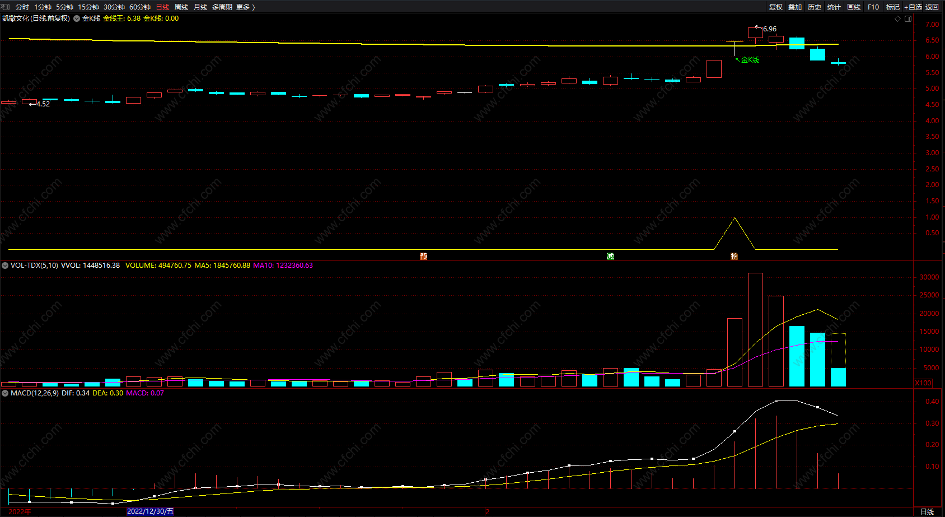Click the 金线王: 6.38 indicator value

click(x=122, y=18)
